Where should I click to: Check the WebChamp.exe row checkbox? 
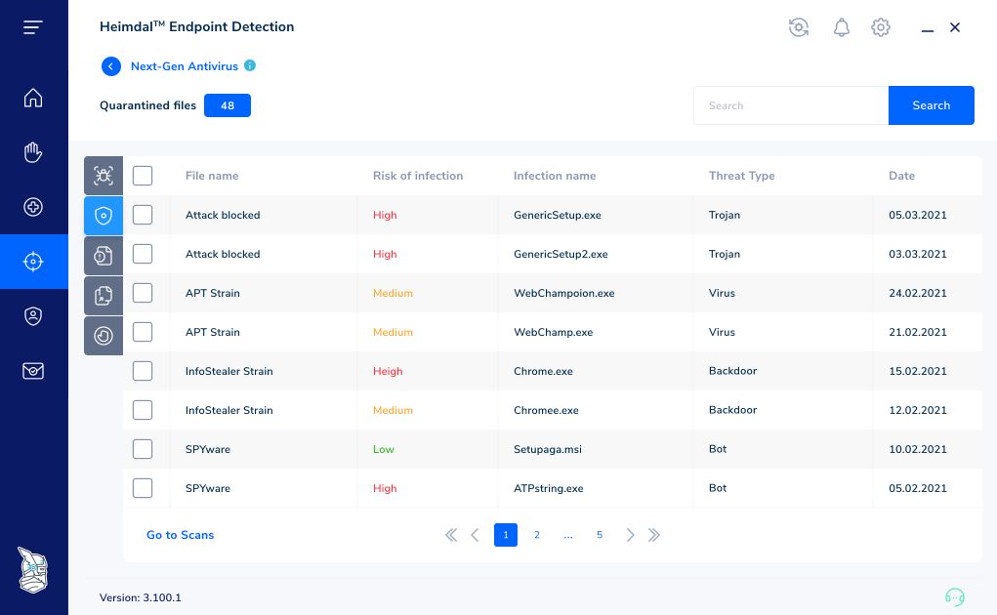click(x=143, y=332)
